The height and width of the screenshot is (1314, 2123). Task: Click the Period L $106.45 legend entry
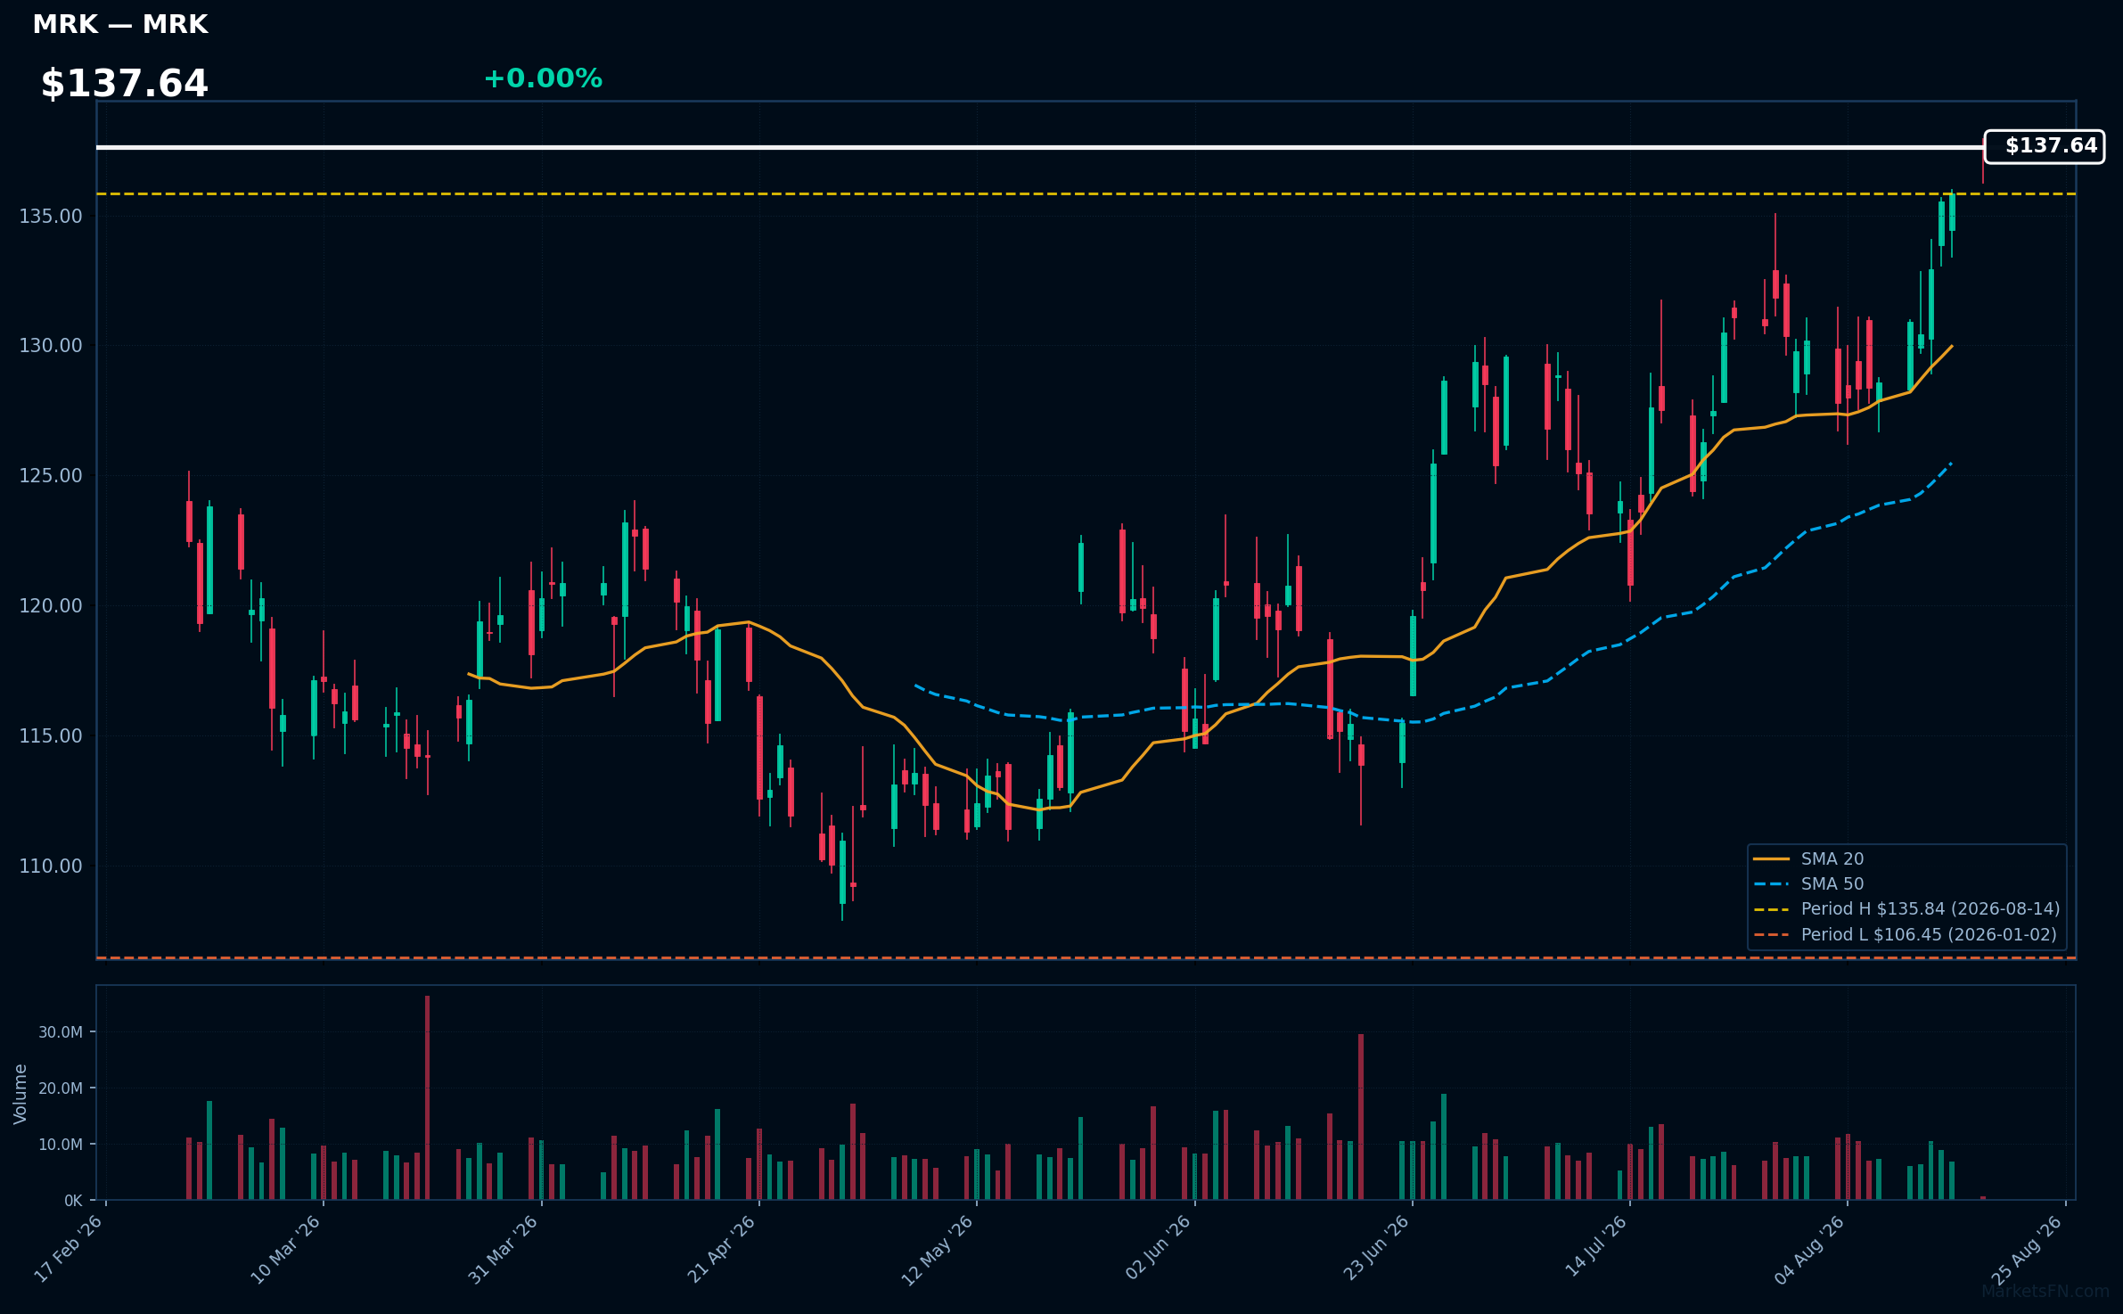(x=1905, y=934)
